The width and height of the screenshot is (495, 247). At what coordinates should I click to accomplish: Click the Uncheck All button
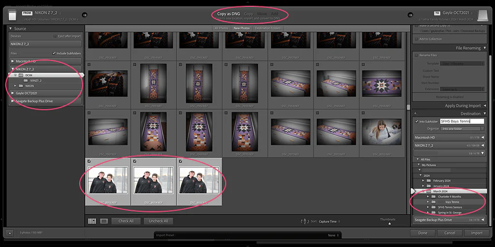[159, 221]
